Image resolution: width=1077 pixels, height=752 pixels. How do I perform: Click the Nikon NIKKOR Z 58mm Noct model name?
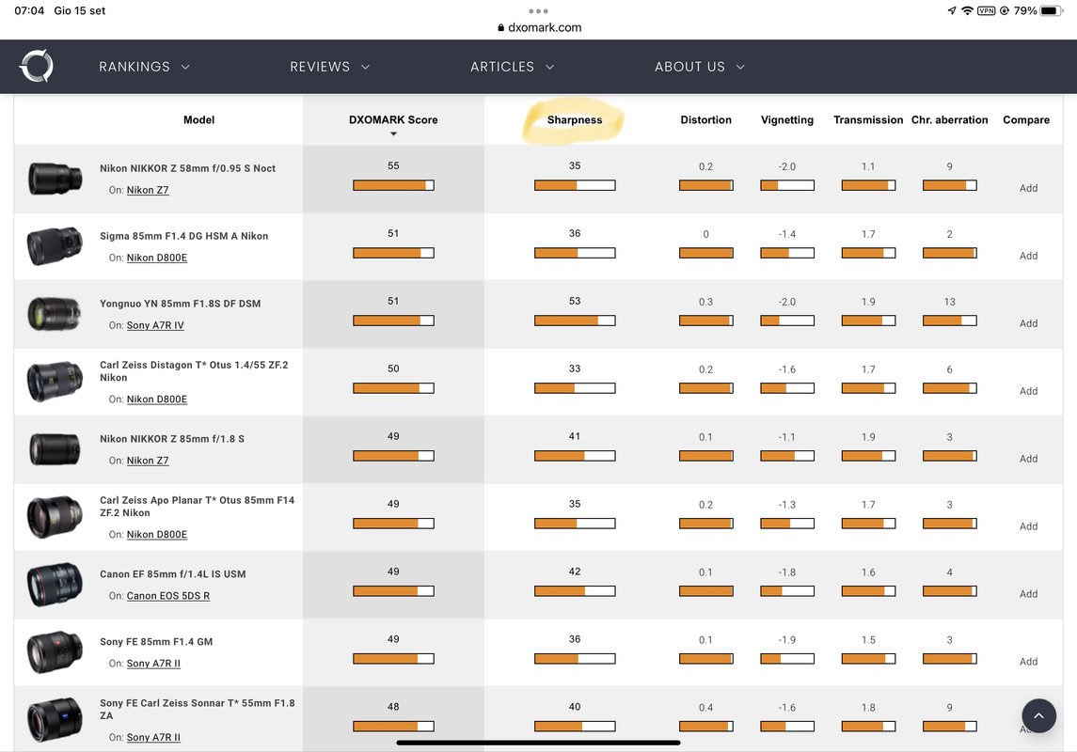point(187,168)
